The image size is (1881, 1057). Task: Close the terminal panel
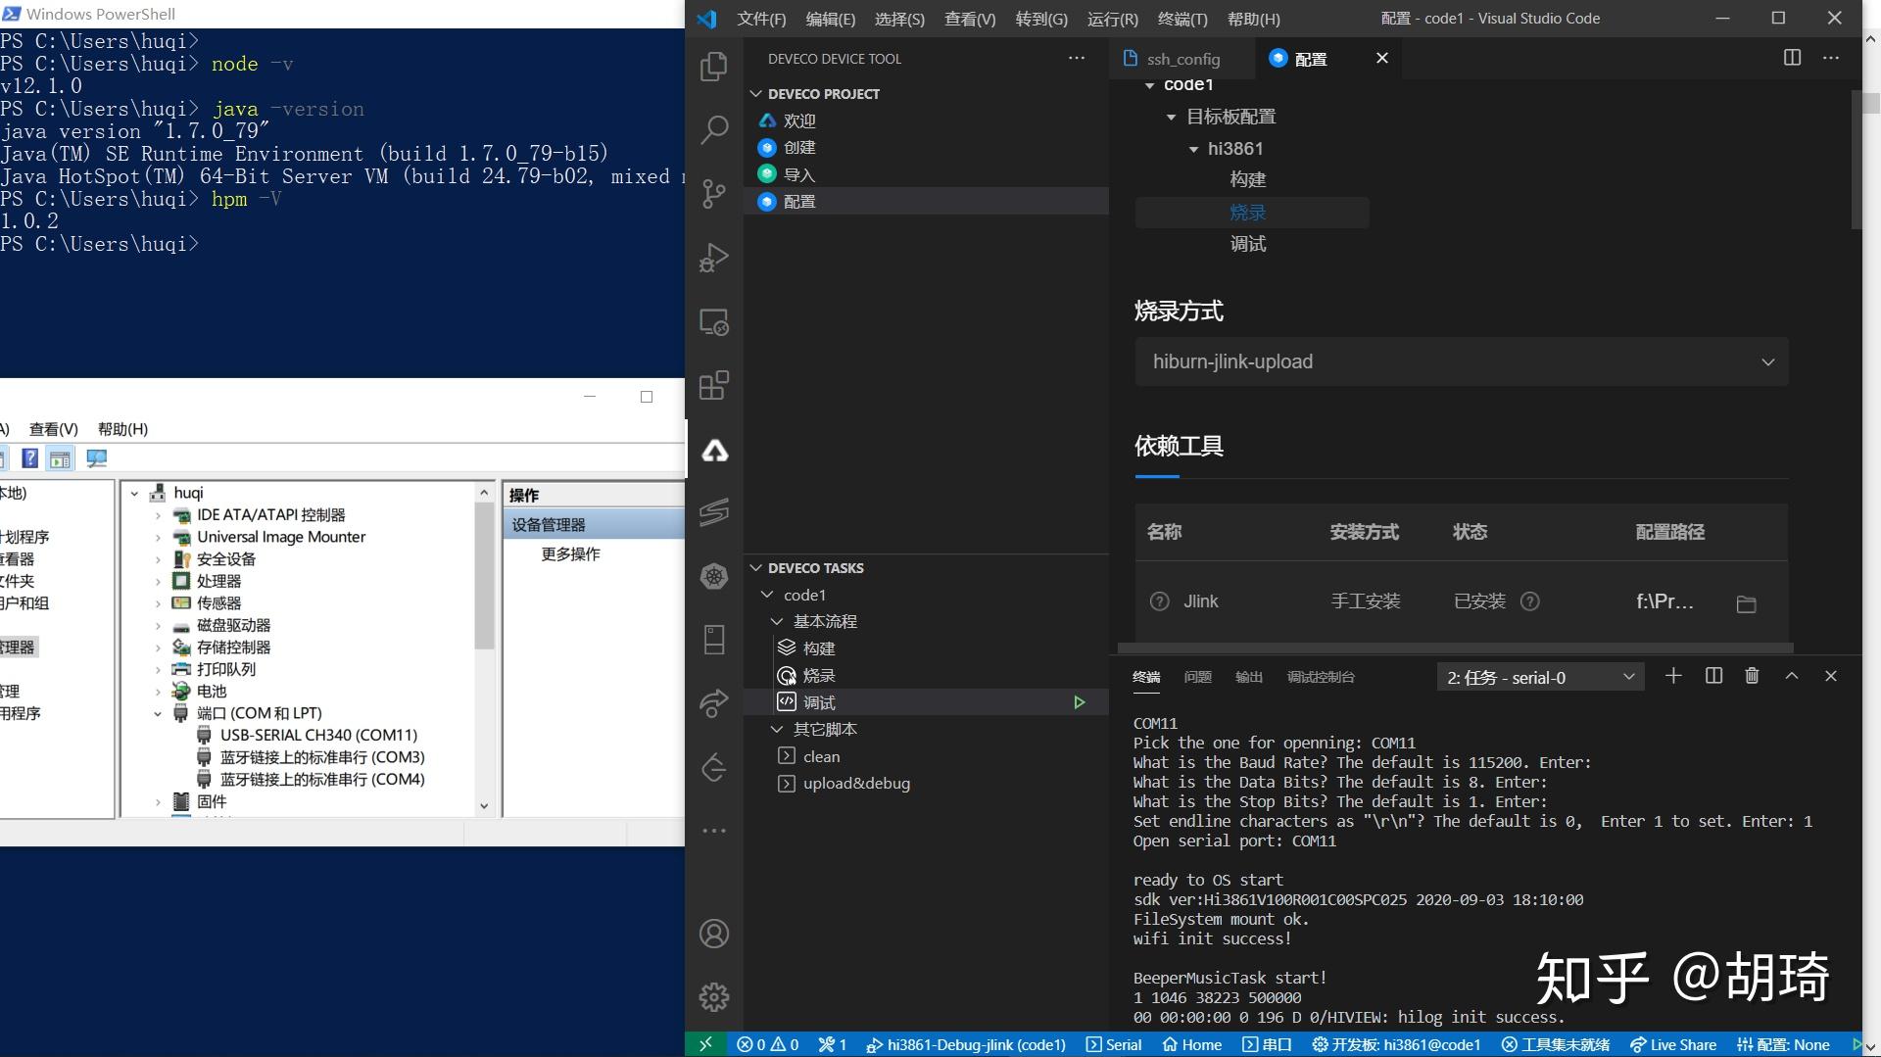pyautogui.click(x=1830, y=676)
